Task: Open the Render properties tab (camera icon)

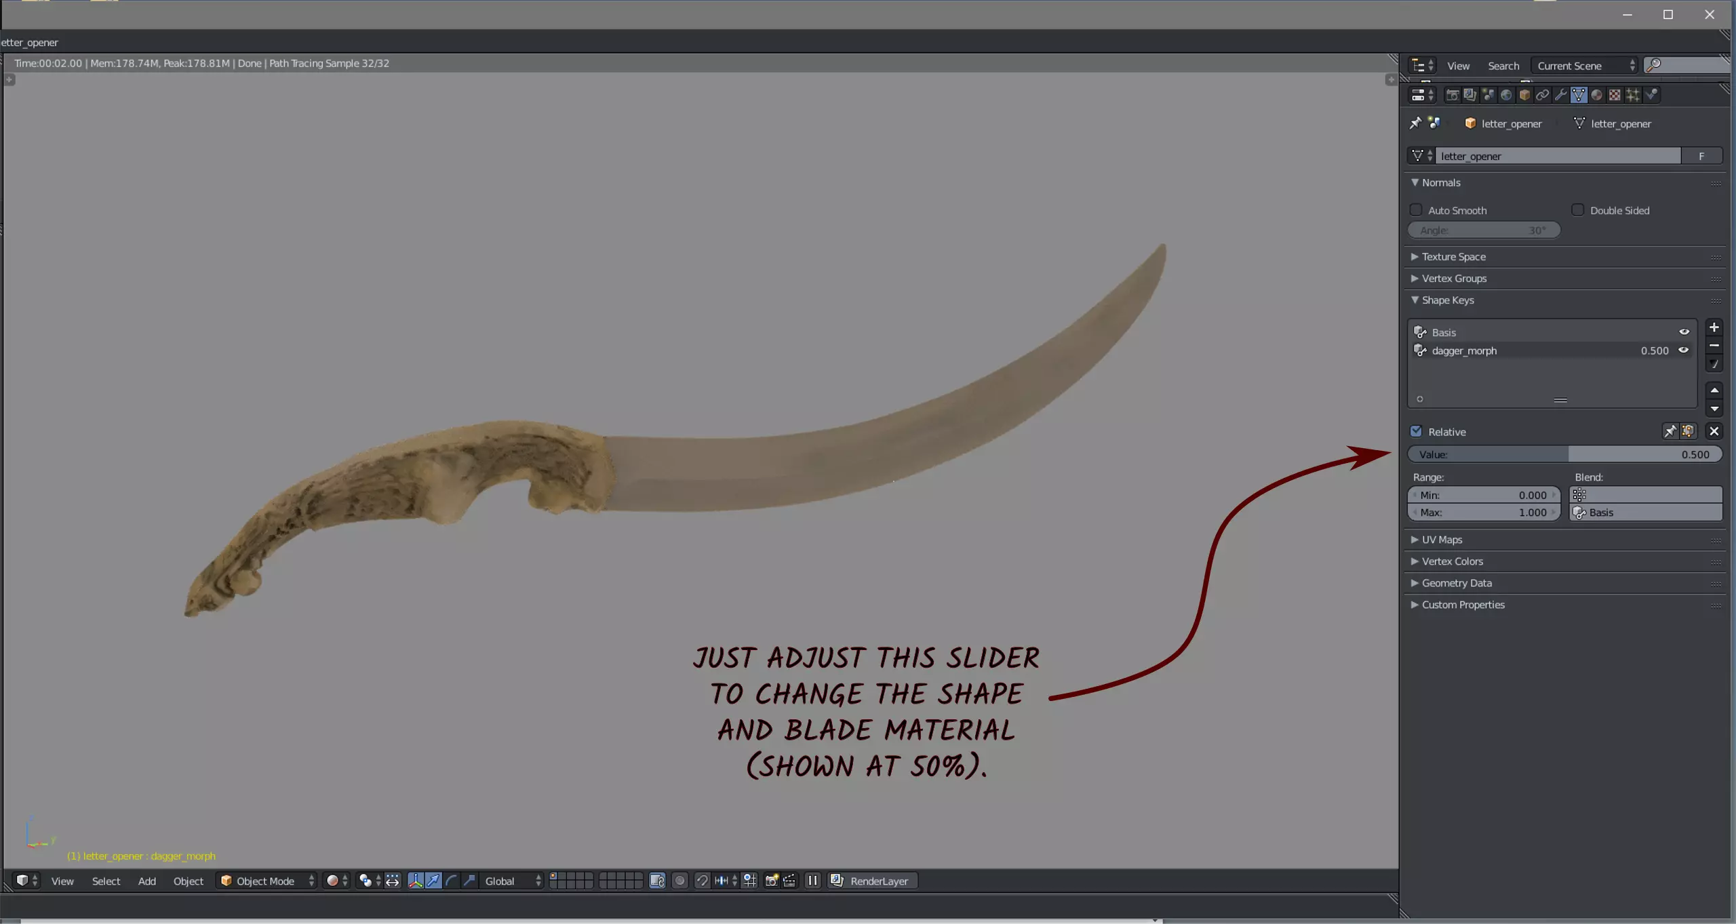Action: (1453, 95)
